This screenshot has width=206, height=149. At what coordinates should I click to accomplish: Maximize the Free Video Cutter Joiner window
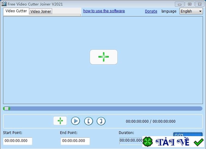pos(190,4)
